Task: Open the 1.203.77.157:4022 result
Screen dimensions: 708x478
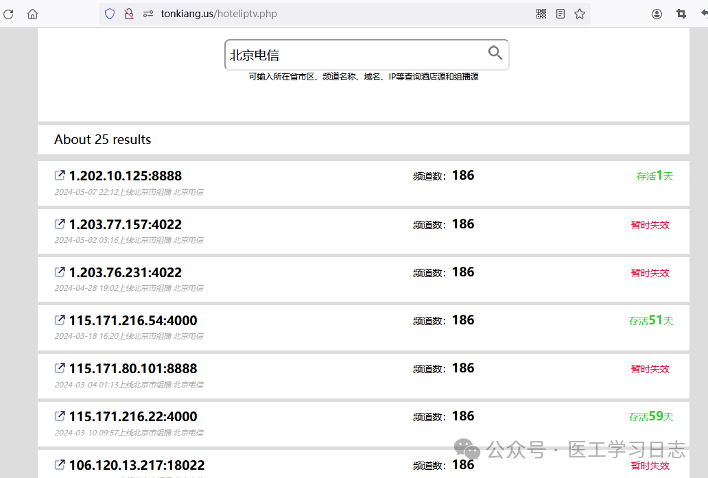Action: coord(126,224)
